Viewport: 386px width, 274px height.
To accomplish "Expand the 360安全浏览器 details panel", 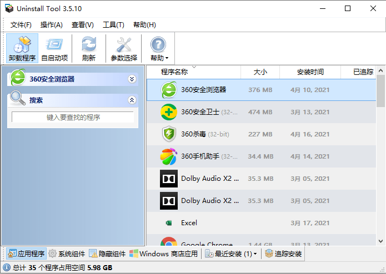I will click(x=132, y=79).
